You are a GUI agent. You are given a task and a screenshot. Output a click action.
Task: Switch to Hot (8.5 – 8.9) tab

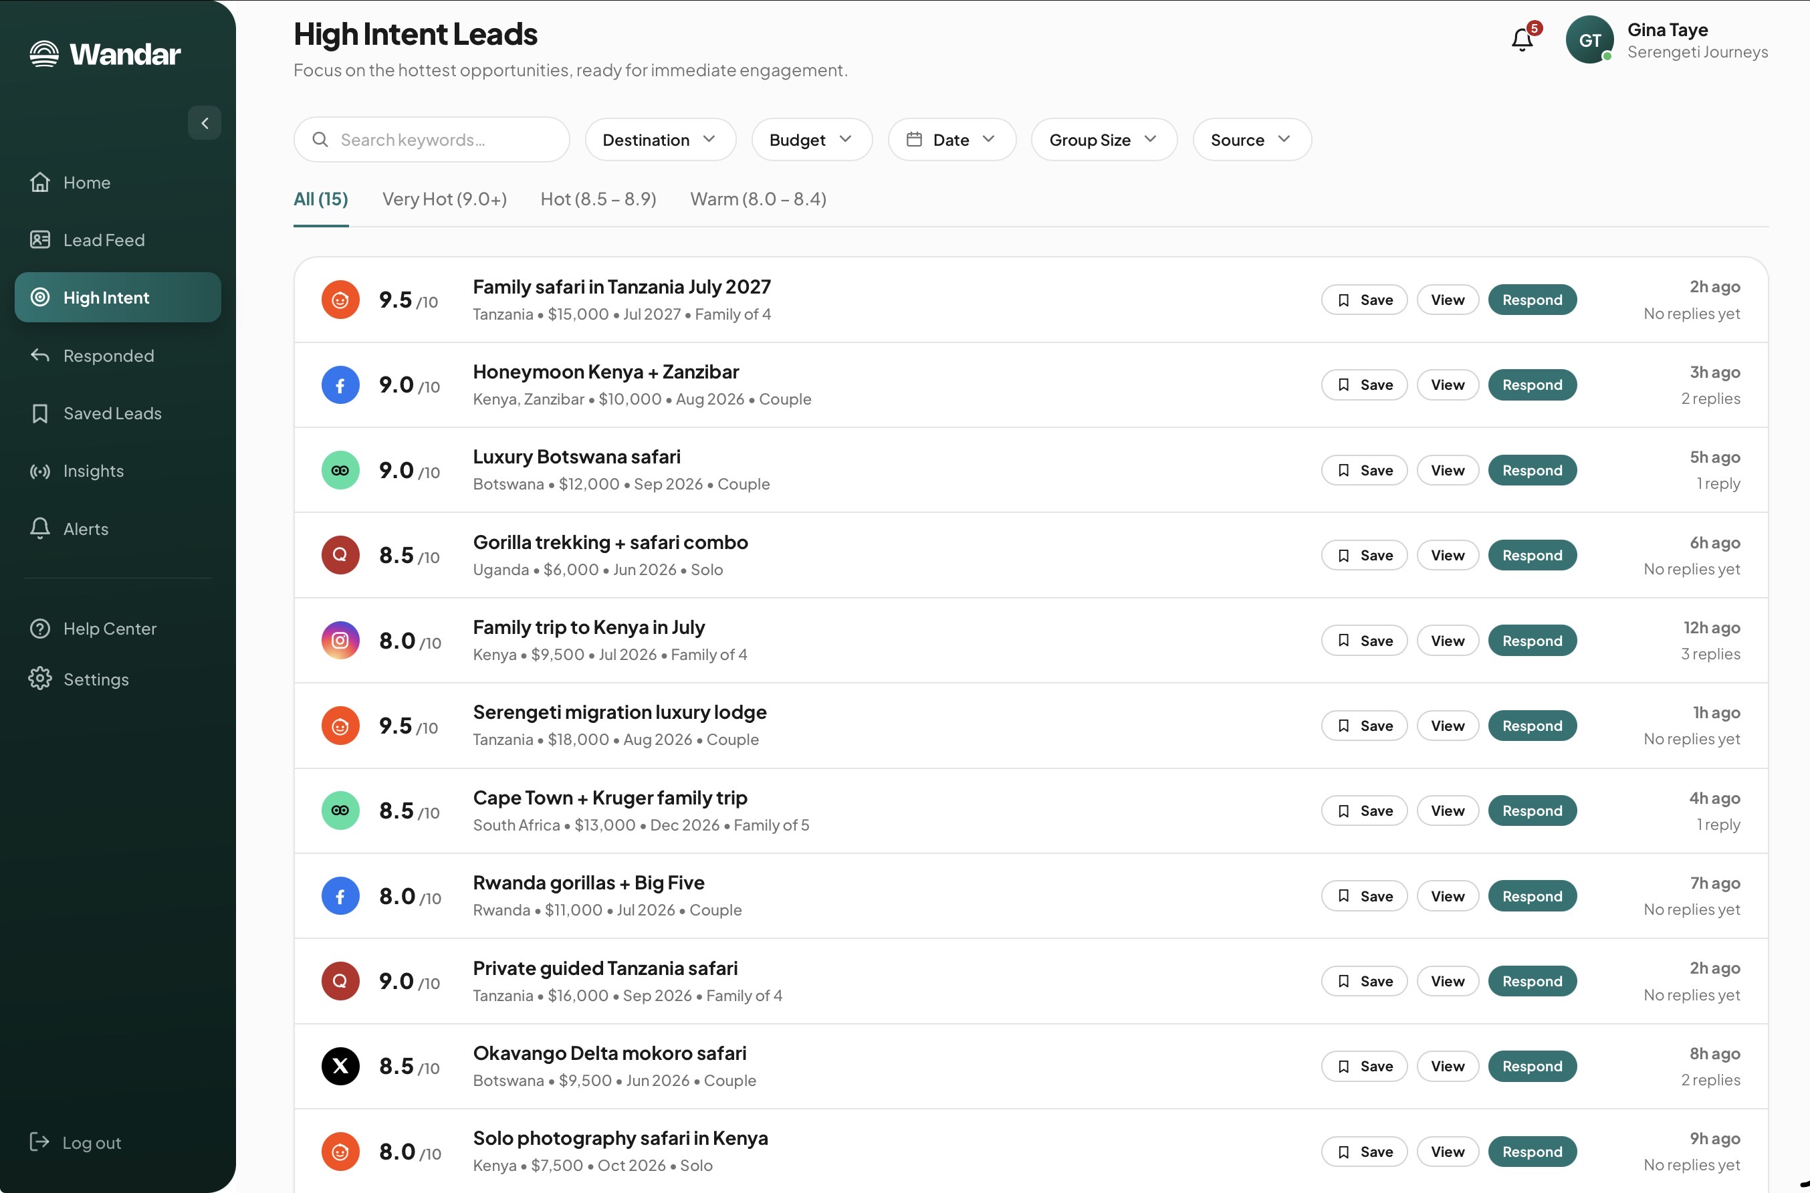tap(598, 199)
